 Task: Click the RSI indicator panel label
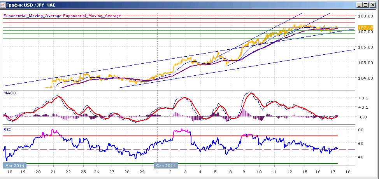click(x=7, y=129)
